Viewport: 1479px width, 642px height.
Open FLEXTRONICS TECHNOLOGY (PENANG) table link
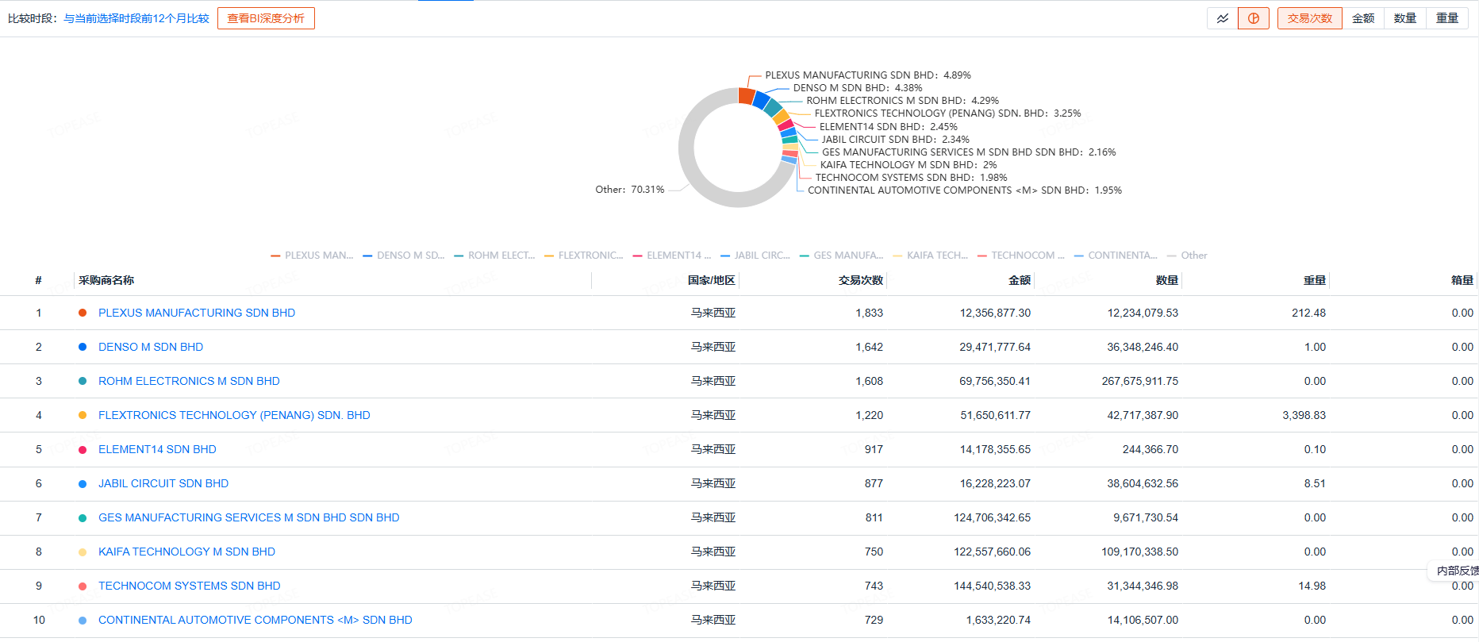pos(234,415)
